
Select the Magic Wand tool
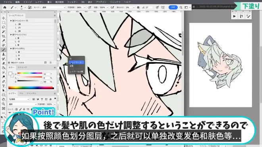point(4,32)
